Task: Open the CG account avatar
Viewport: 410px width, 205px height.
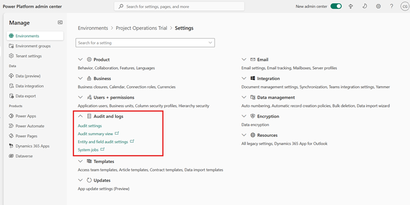Action: [404, 7]
